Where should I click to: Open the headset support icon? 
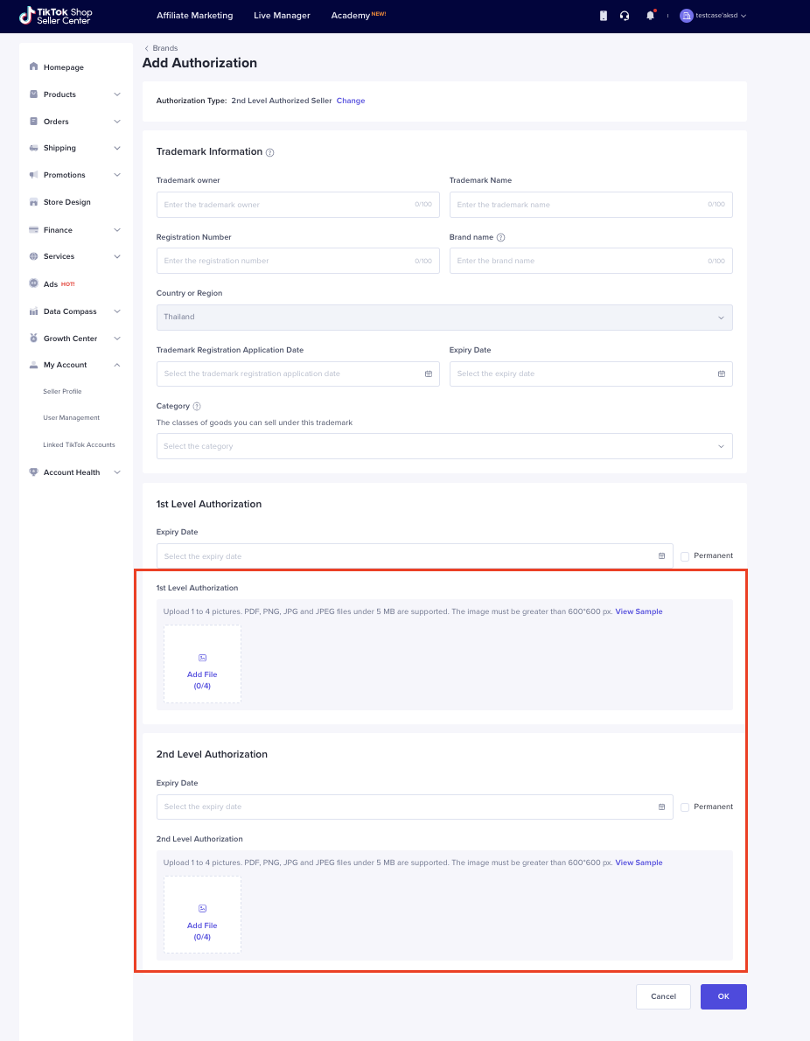click(625, 16)
